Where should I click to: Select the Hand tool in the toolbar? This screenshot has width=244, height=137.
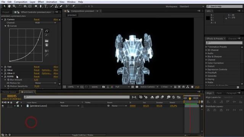tap(9, 6)
